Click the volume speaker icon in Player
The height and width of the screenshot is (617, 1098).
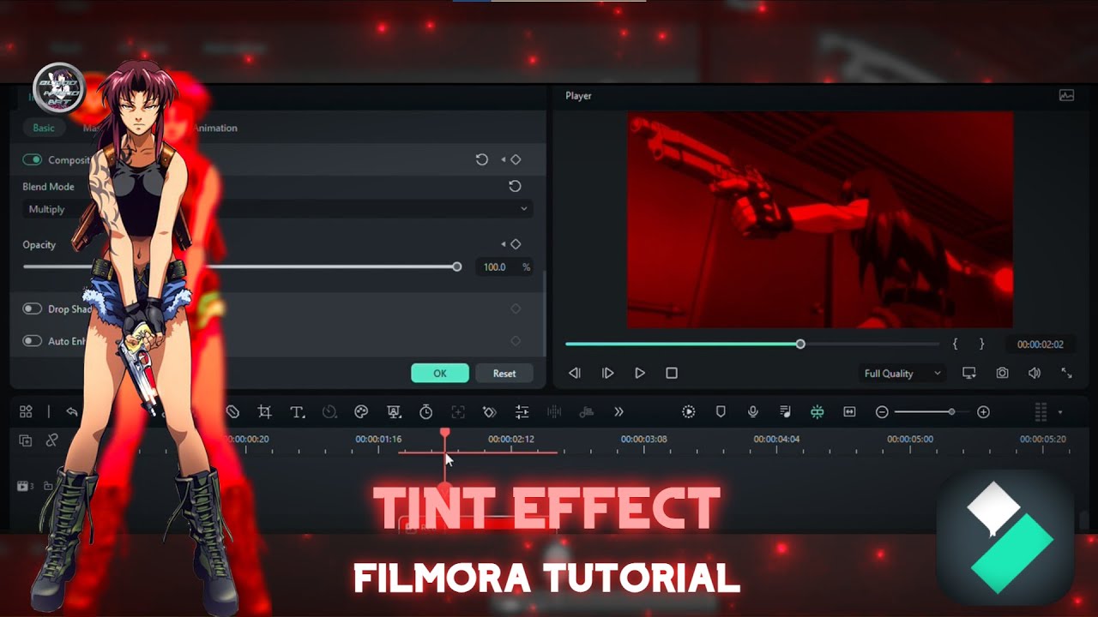[x=1035, y=373]
